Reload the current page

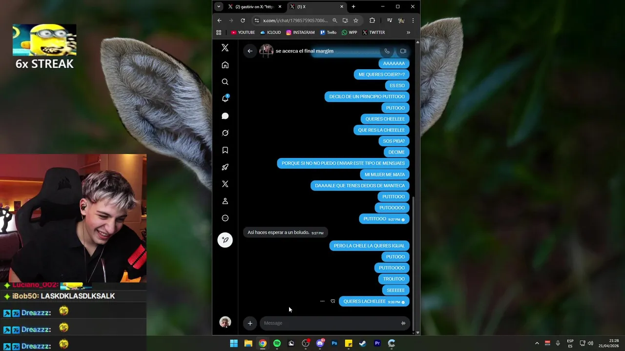coord(243,20)
